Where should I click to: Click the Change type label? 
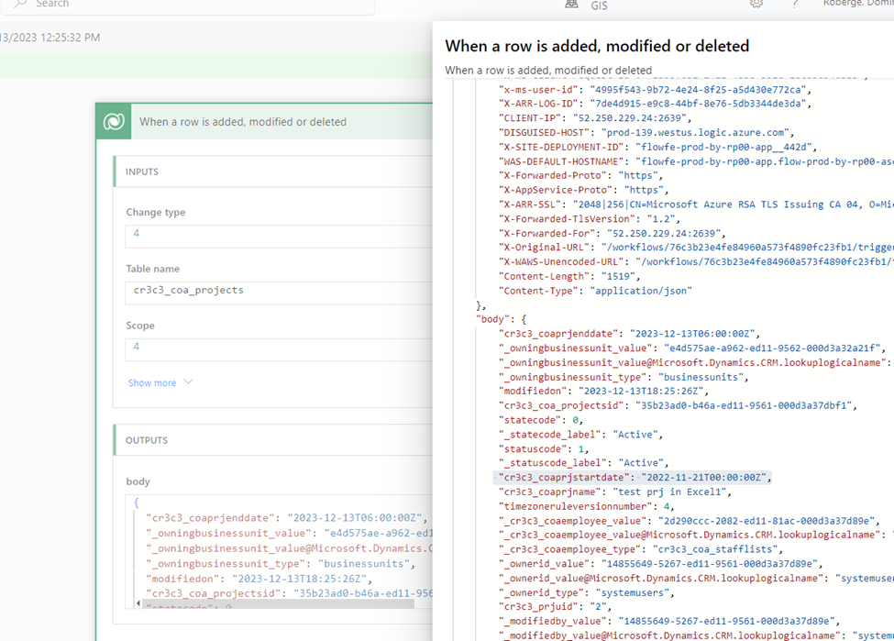point(156,212)
